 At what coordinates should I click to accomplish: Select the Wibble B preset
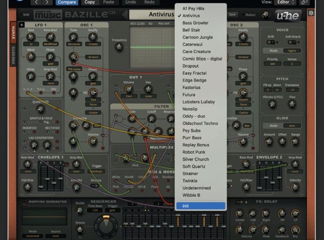pyautogui.click(x=191, y=195)
